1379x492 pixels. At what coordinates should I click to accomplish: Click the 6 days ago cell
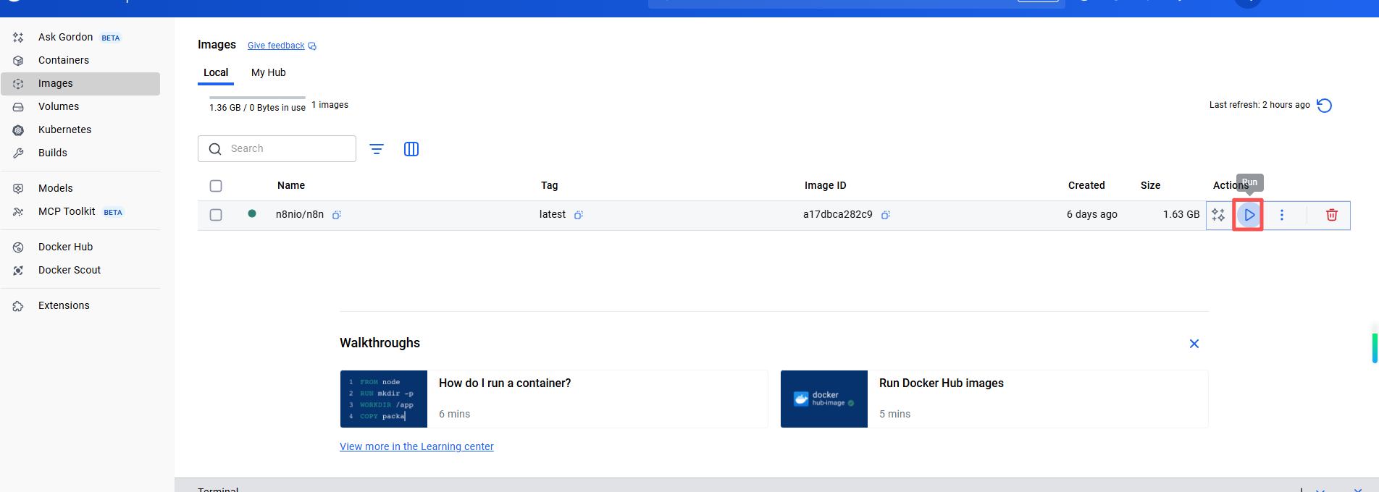[x=1092, y=214]
